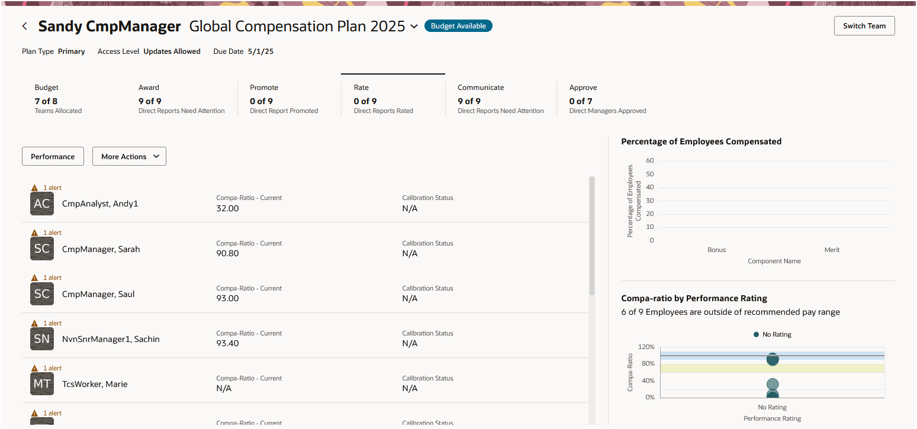Select the Promote tab
Screen dimensions: 917x429
284,98
